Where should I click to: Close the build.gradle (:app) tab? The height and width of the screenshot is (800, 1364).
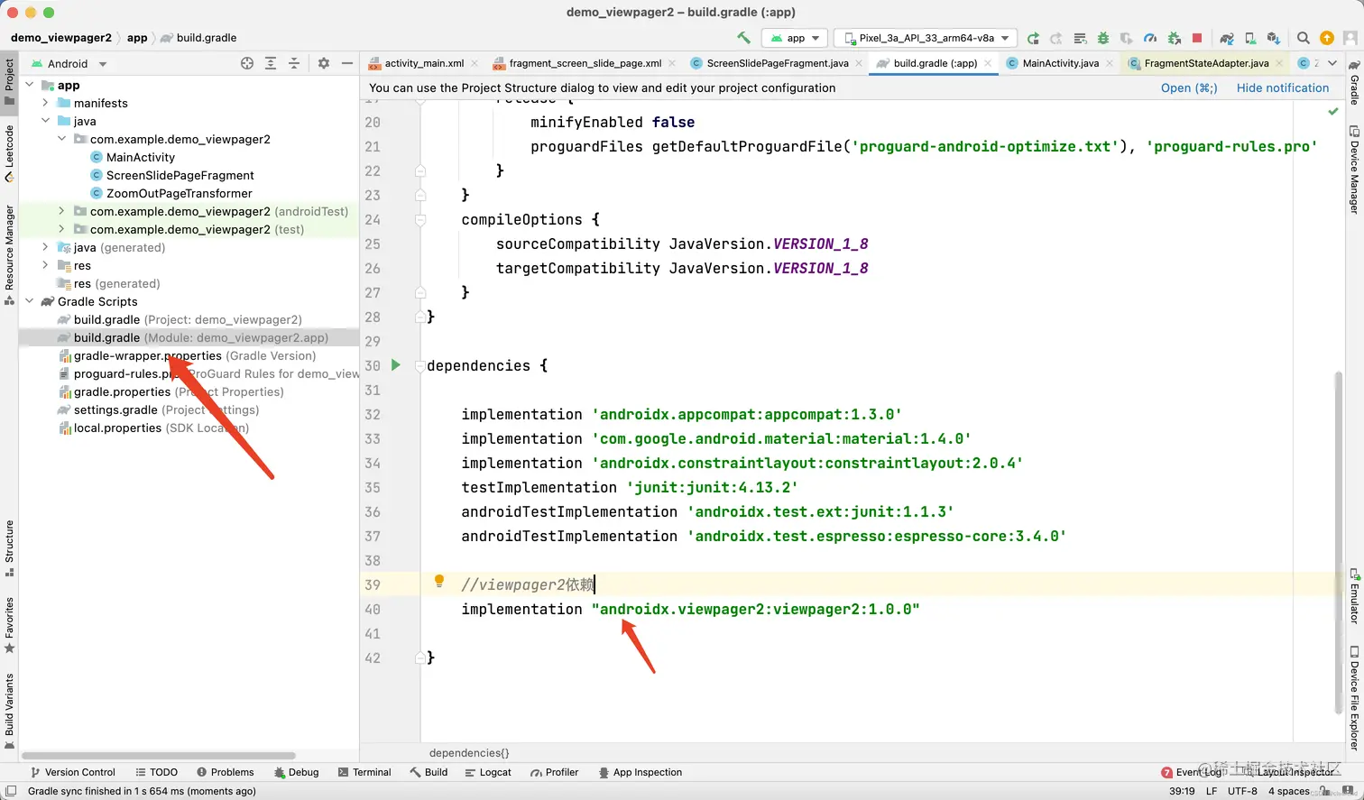coord(988,63)
